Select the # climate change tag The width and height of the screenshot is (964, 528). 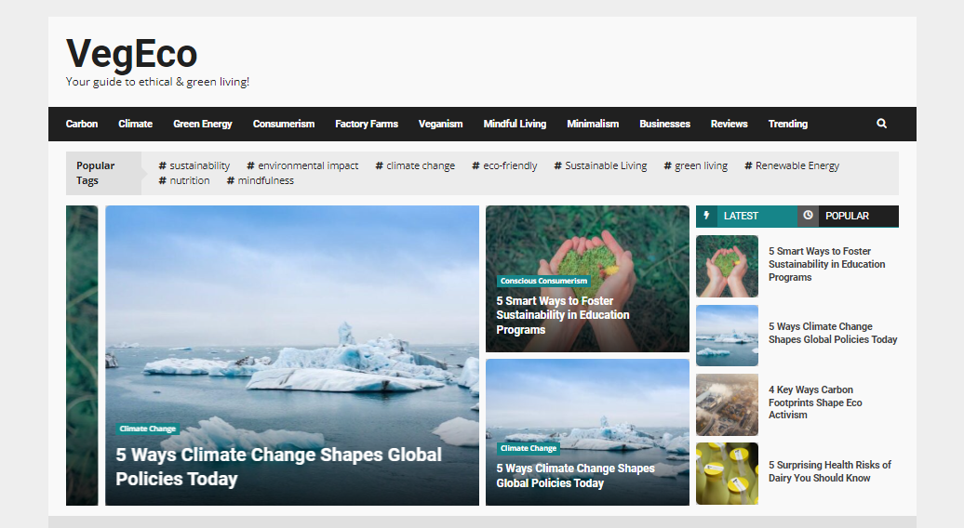coord(415,165)
